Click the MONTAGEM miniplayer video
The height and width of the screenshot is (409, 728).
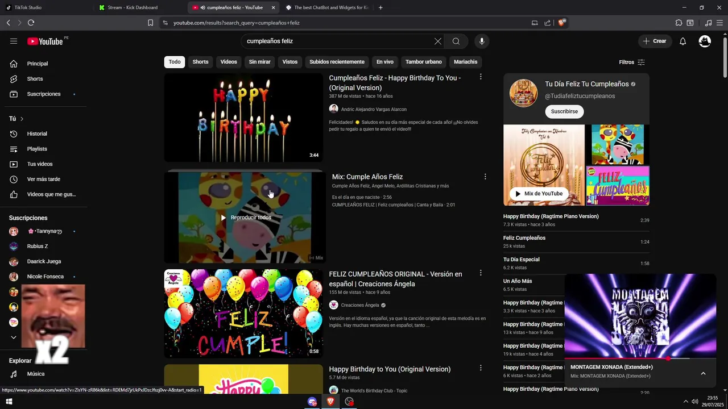click(640, 316)
